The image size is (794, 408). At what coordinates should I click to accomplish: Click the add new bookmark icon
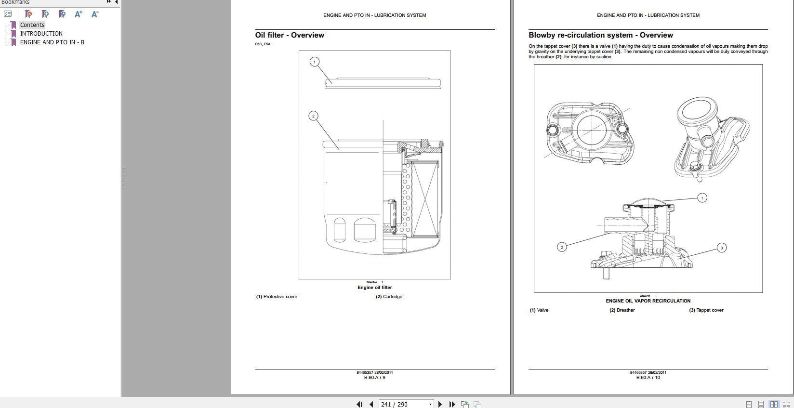45,14
